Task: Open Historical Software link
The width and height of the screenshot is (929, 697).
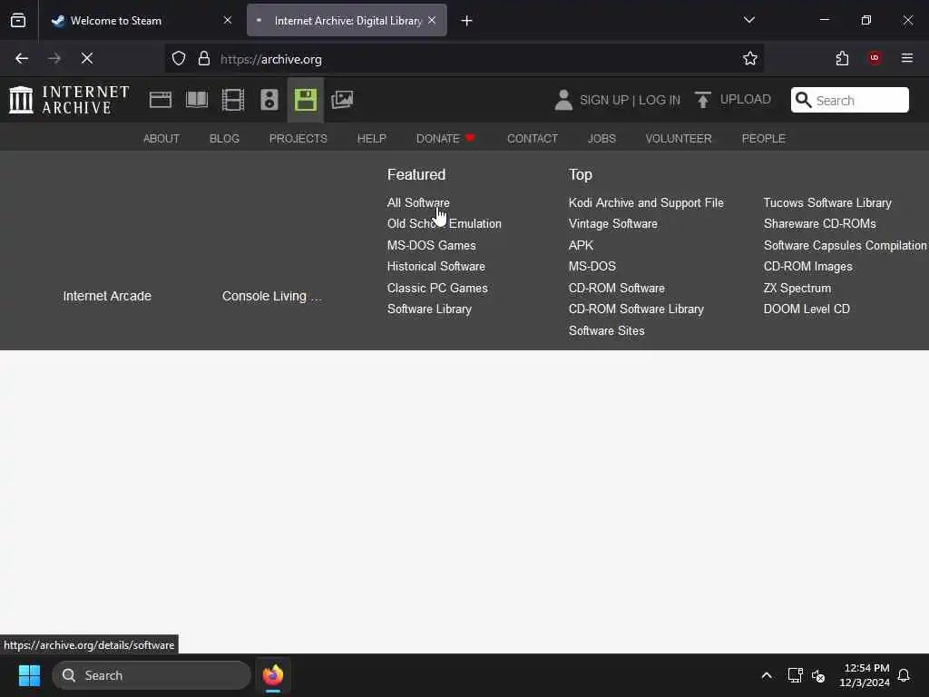Action: 436,266
